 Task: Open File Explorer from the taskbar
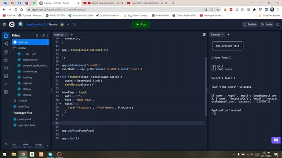click(14, 154)
